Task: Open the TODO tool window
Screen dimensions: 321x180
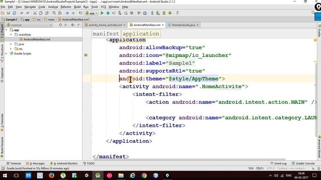Action: (x=89, y=163)
